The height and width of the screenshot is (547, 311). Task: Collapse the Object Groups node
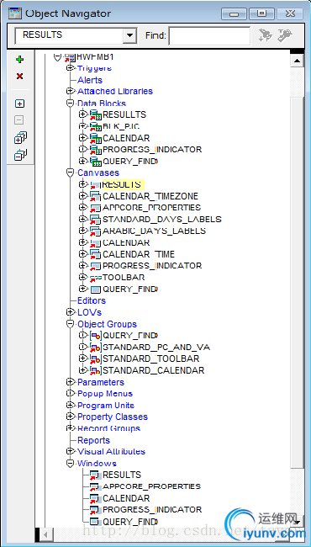point(71,324)
